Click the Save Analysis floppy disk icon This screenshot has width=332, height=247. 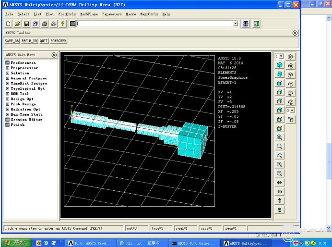[x=26, y=24]
